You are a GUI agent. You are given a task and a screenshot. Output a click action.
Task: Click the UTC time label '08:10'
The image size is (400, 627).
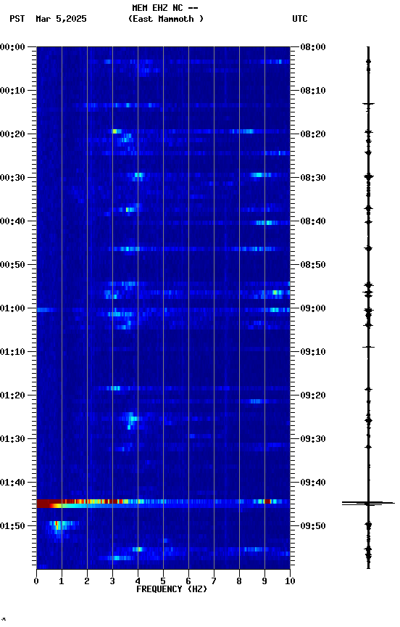pos(313,91)
